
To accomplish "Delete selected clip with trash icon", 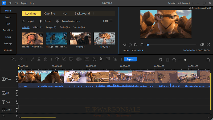I will [46, 59].
